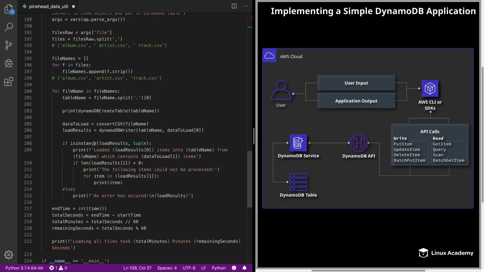The image size is (484, 272).
Task: Click the LF end-of-line selector
Action: [x=203, y=268]
